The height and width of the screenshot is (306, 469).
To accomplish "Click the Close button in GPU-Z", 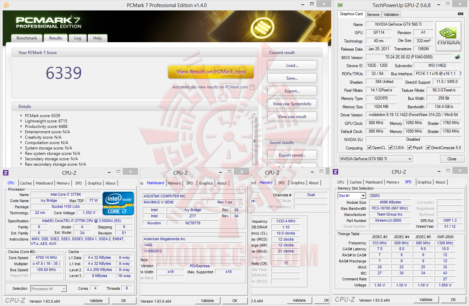I will click(452, 159).
